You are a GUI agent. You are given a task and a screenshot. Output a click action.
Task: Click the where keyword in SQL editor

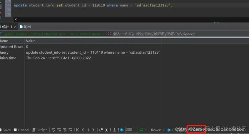point(112,5)
